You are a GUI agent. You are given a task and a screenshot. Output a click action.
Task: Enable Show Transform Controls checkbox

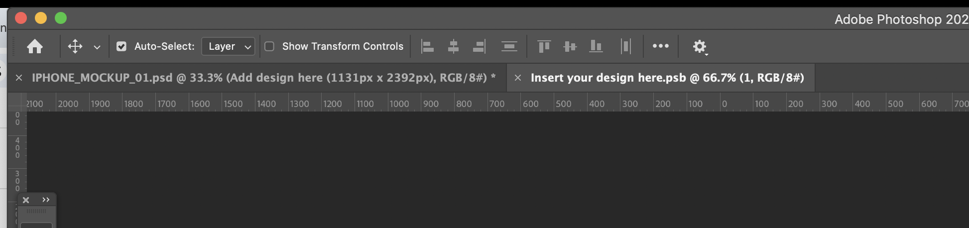269,46
